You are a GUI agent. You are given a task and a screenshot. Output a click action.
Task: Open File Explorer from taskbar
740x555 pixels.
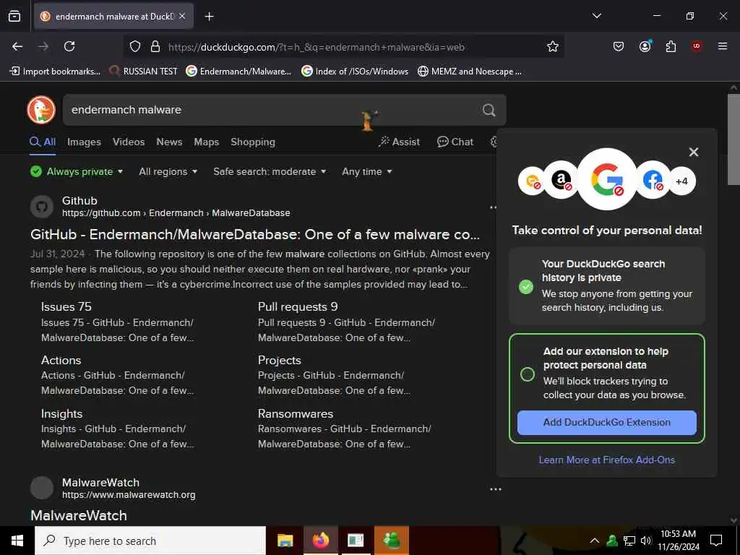tap(285, 541)
